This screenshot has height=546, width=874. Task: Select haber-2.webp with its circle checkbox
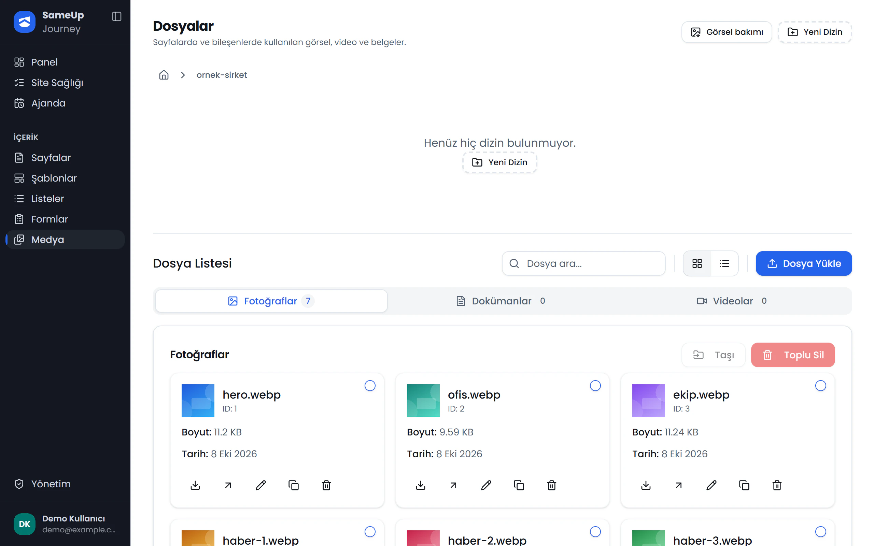tap(595, 532)
